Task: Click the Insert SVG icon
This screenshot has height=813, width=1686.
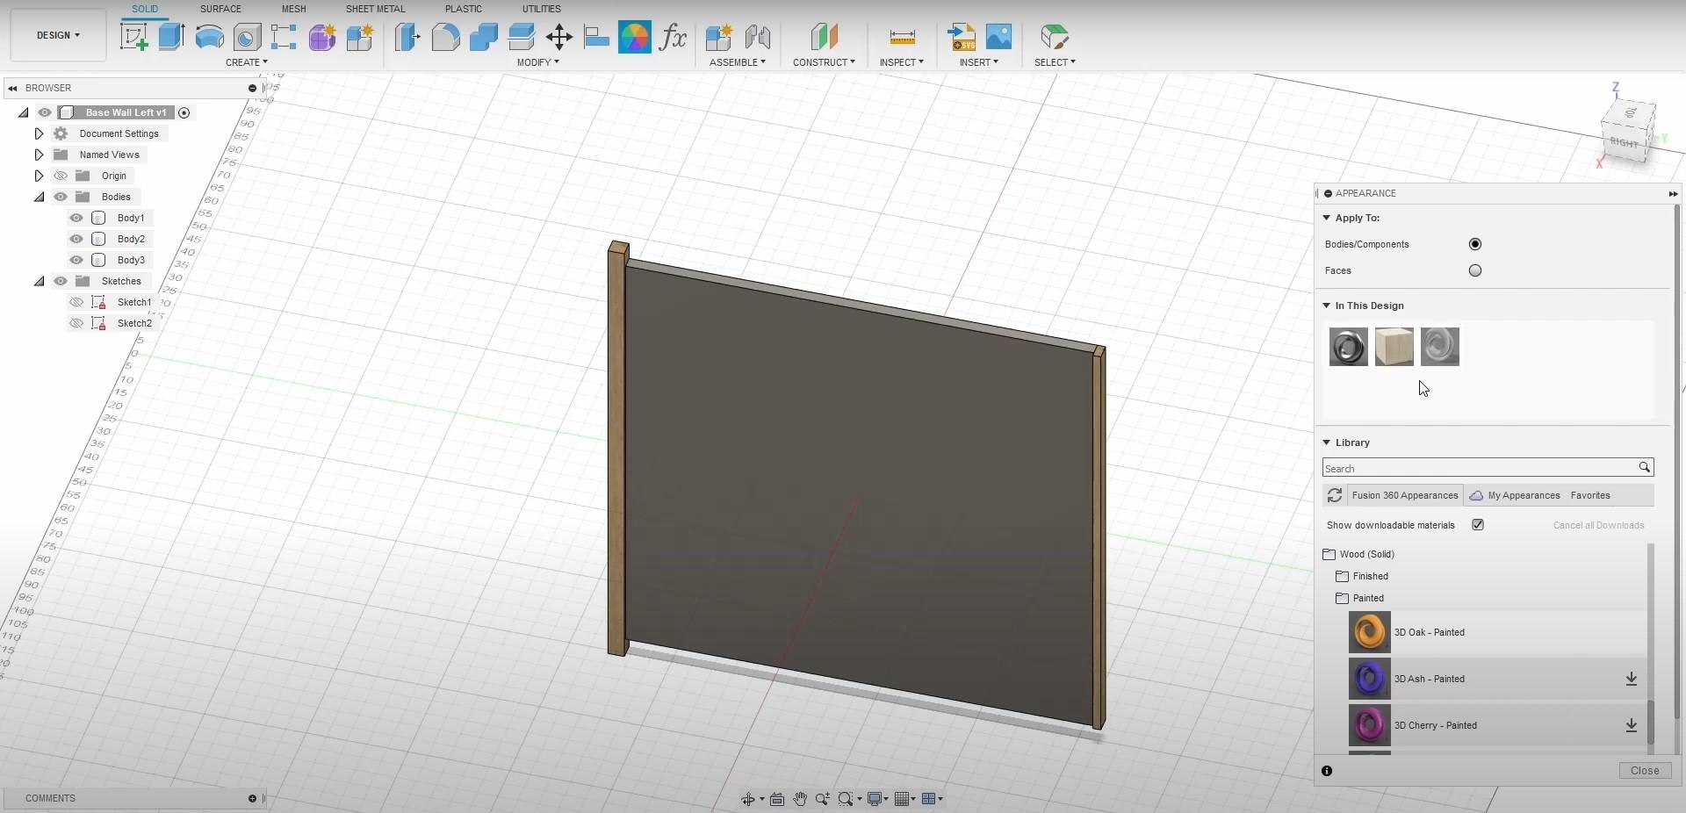Action: point(962,37)
